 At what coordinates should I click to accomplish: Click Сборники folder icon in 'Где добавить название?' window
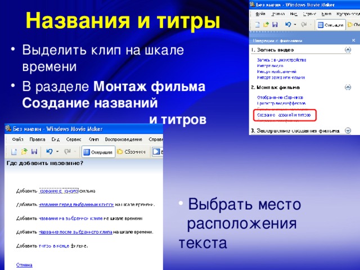[x=120, y=152]
